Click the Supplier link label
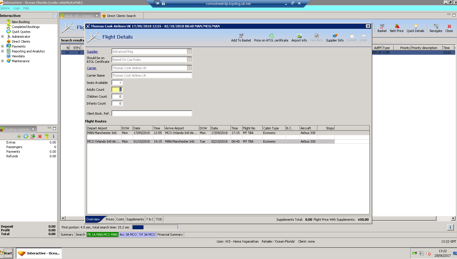 coord(92,52)
